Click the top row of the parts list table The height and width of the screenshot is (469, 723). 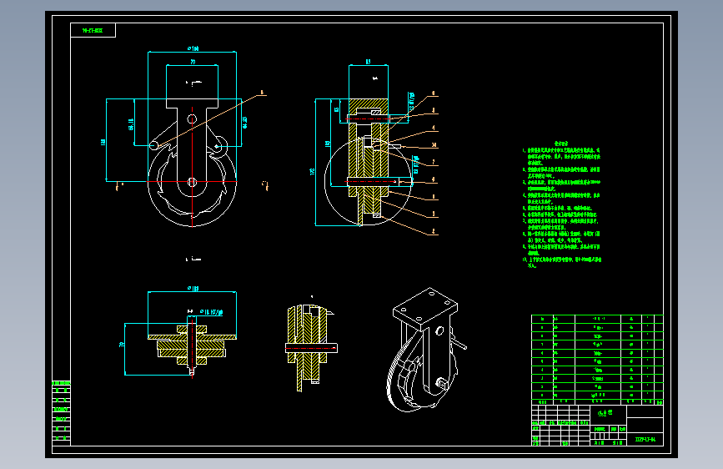click(597, 319)
